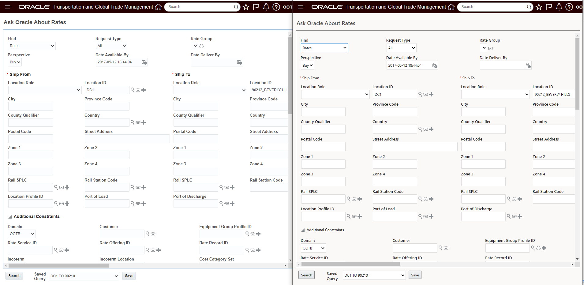This screenshot has width=584, height=285.
Task: Open Request Type dropdown in left window
Action: (x=111, y=46)
